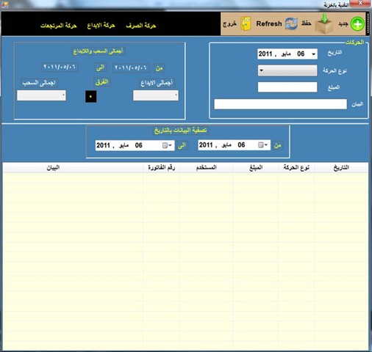Image resolution: width=372 pixels, height=352 pixels.
Task: Expand the التاريخ date picker dropdown arrow
Action: click(x=313, y=54)
